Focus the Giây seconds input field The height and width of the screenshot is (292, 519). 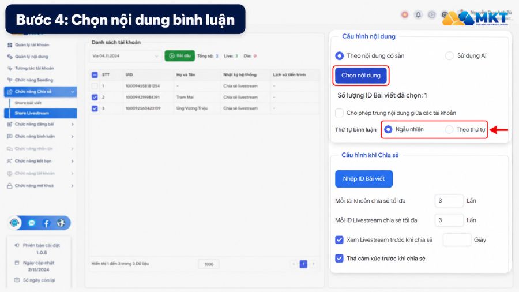(457, 239)
